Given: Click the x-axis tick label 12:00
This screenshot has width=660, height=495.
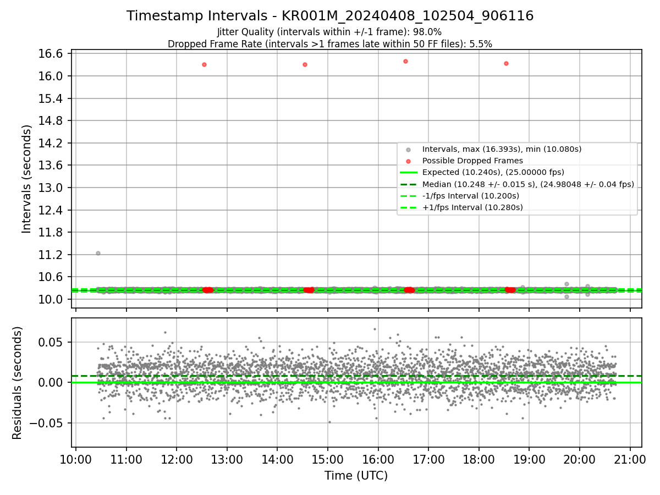Looking at the screenshot, I should pos(177,460).
